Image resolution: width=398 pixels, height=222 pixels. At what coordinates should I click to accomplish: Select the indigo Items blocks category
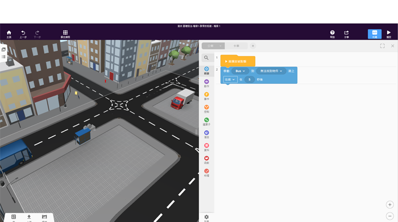pyautogui.click(x=206, y=135)
